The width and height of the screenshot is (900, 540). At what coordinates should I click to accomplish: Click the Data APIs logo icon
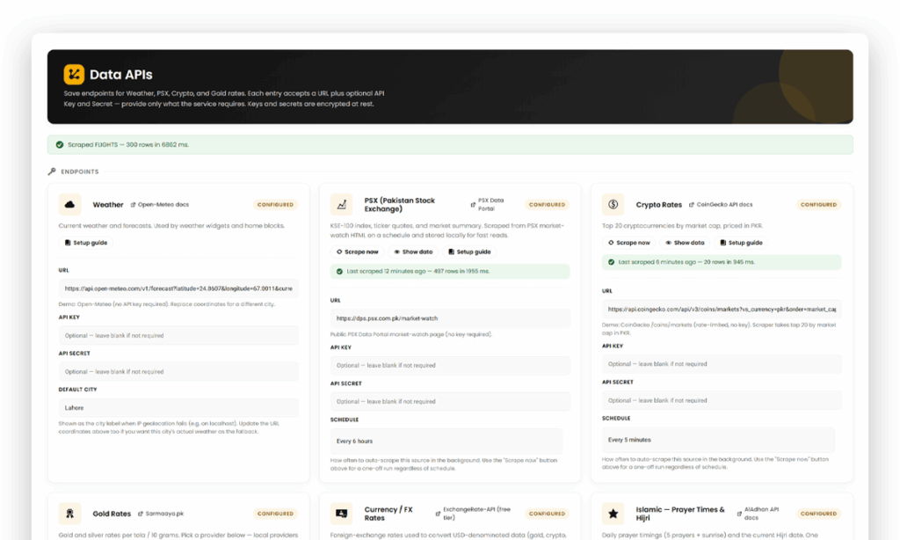pyautogui.click(x=74, y=74)
